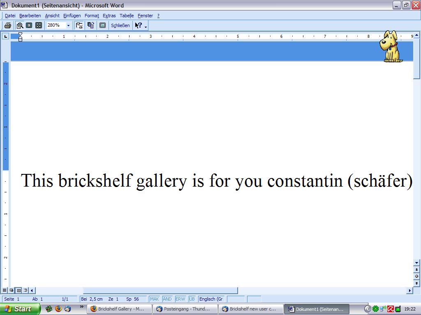Click the Dokument1 Word taskbar button
The image size is (421, 315).
(x=317, y=309)
